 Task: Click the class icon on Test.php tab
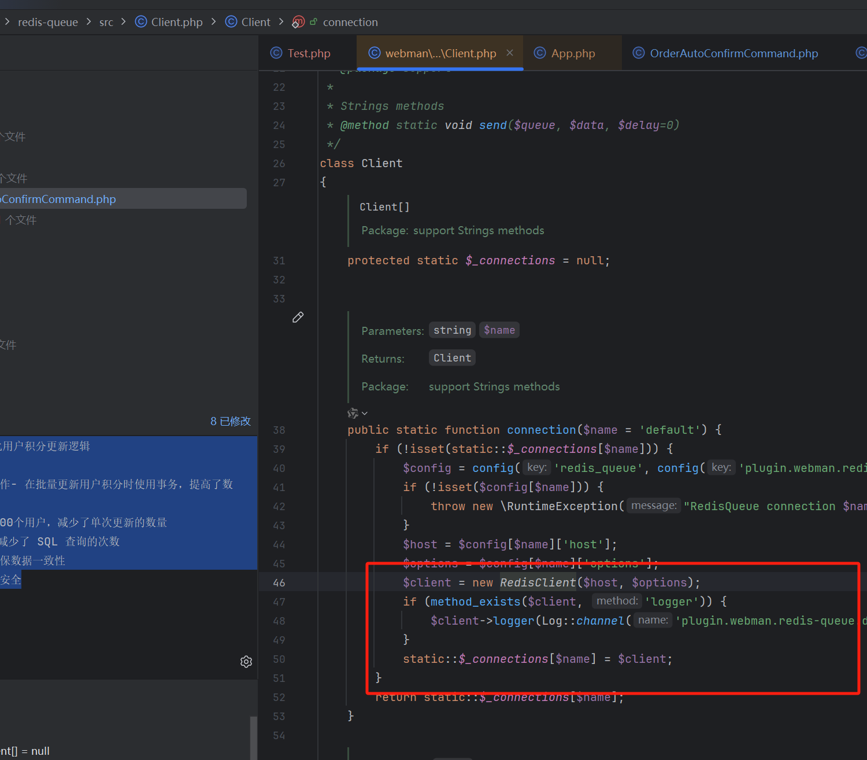point(276,53)
